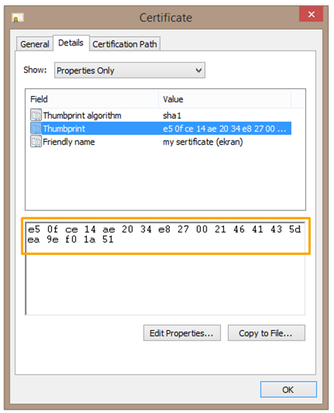Open the Show dropdown arrow

[199, 70]
